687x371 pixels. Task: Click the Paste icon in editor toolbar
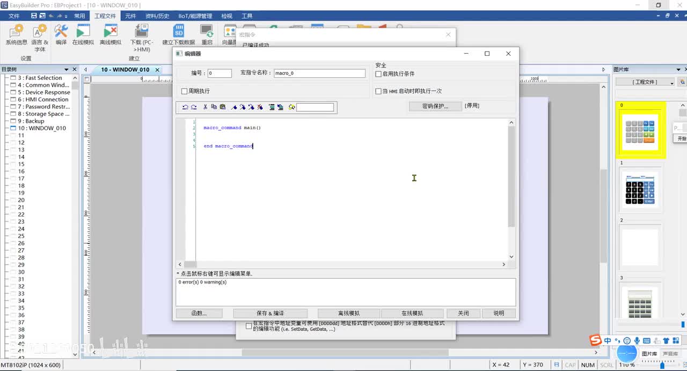point(222,107)
